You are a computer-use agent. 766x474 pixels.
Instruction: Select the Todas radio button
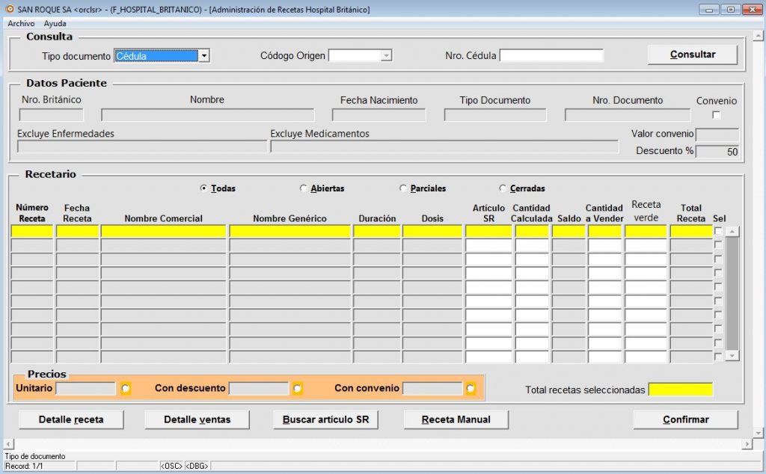[x=203, y=188]
